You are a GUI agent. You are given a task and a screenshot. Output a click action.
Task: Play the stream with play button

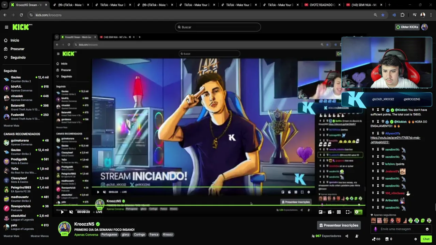[x=62, y=212]
